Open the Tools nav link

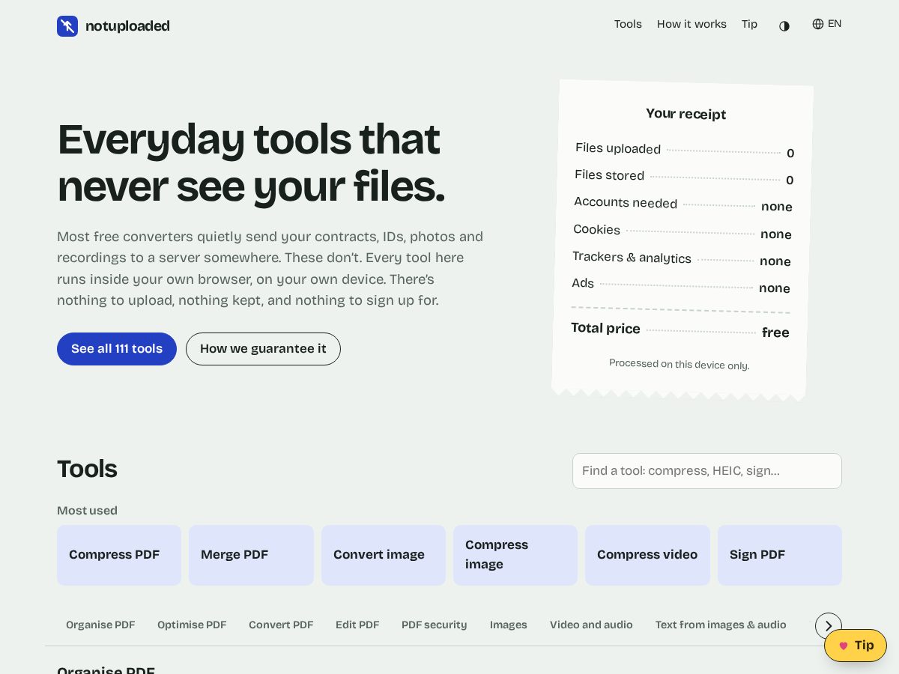coord(628,24)
